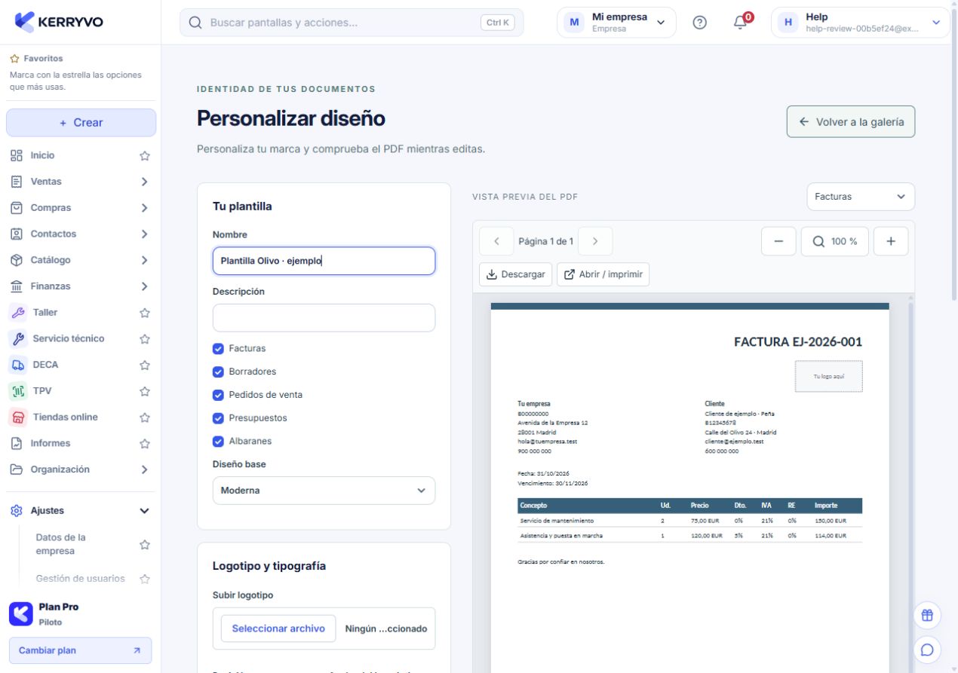Expand the Contactos menu
This screenshot has height=673, width=958.
(144, 234)
